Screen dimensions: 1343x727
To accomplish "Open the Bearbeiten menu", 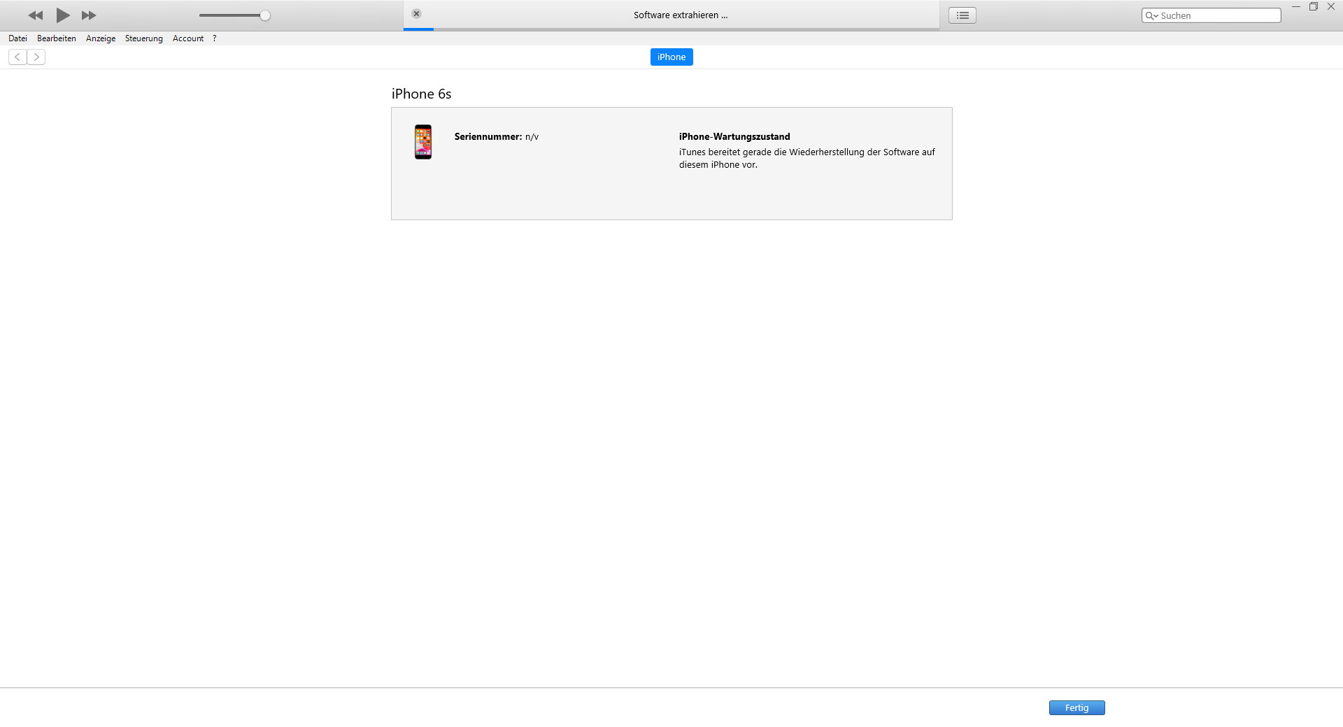I will coord(57,38).
